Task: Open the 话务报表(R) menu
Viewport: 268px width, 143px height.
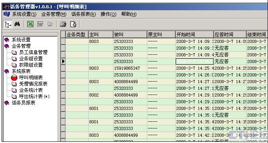Action: click(84, 14)
